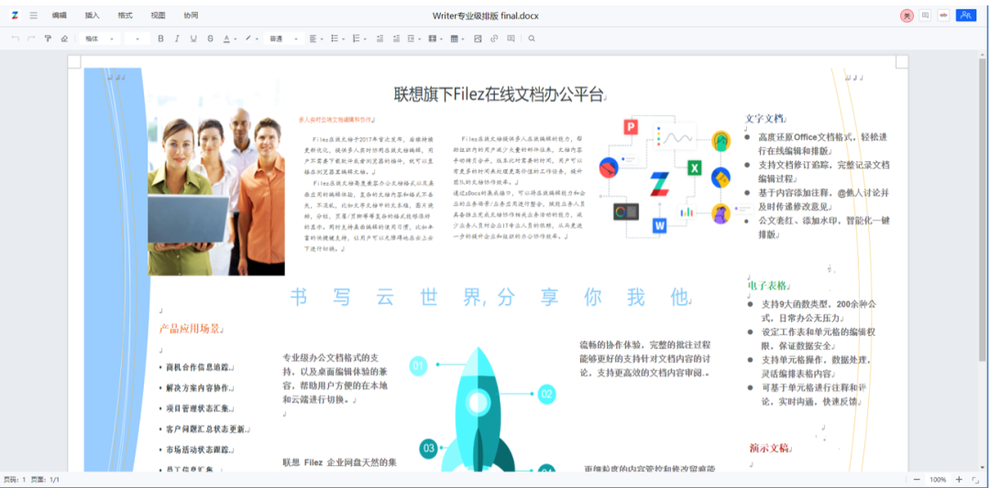Open the hamburger menu icon
Viewport: 990px width, 488px height.
point(34,16)
